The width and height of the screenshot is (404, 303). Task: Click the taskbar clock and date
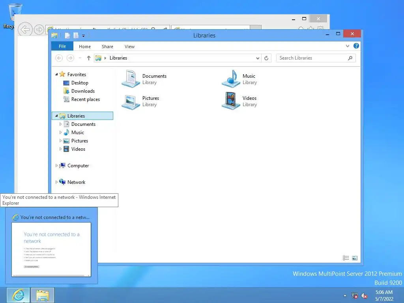384,296
